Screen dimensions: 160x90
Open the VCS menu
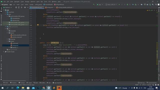(49, 1)
